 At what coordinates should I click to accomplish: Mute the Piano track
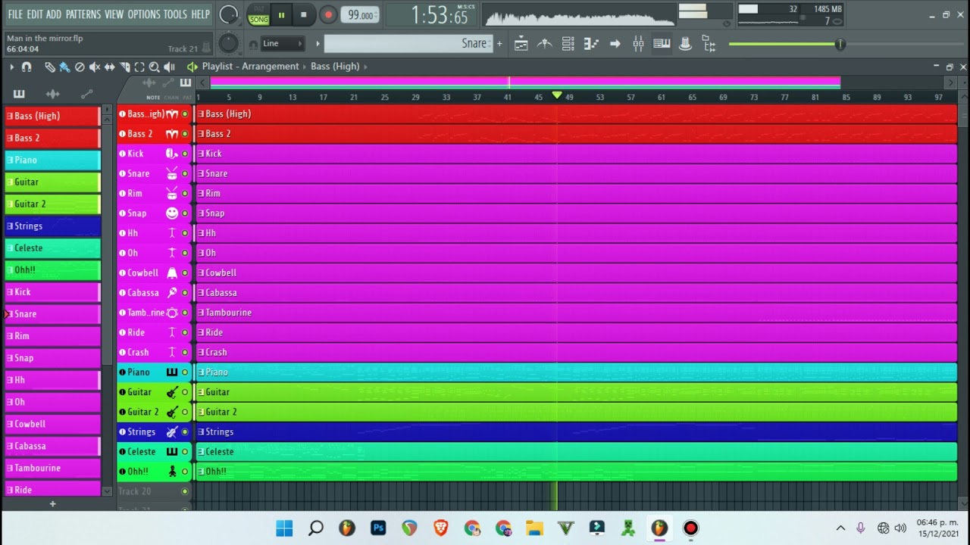[184, 372]
